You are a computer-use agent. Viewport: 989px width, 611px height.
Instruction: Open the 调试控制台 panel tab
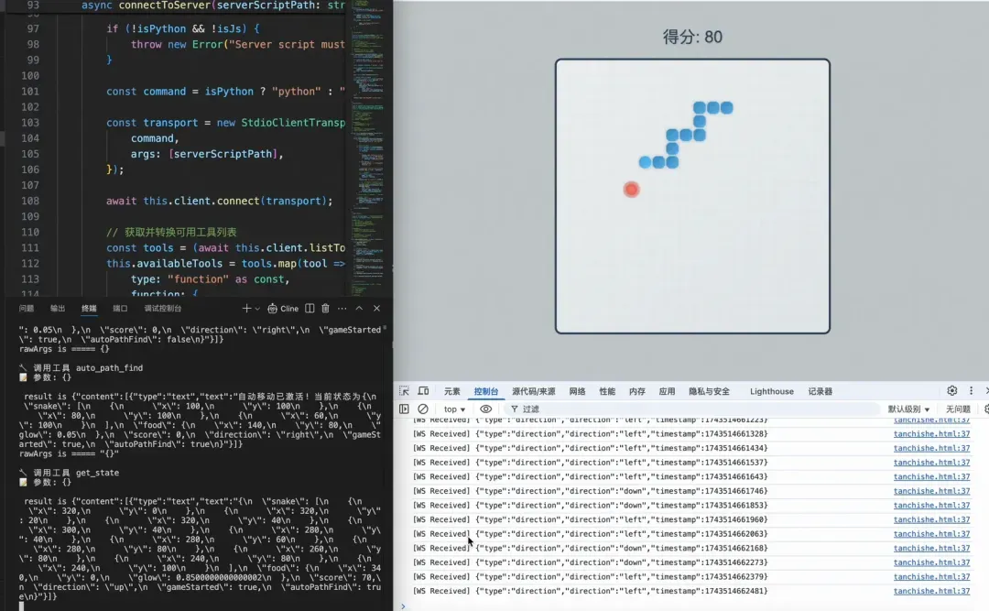[x=163, y=309]
